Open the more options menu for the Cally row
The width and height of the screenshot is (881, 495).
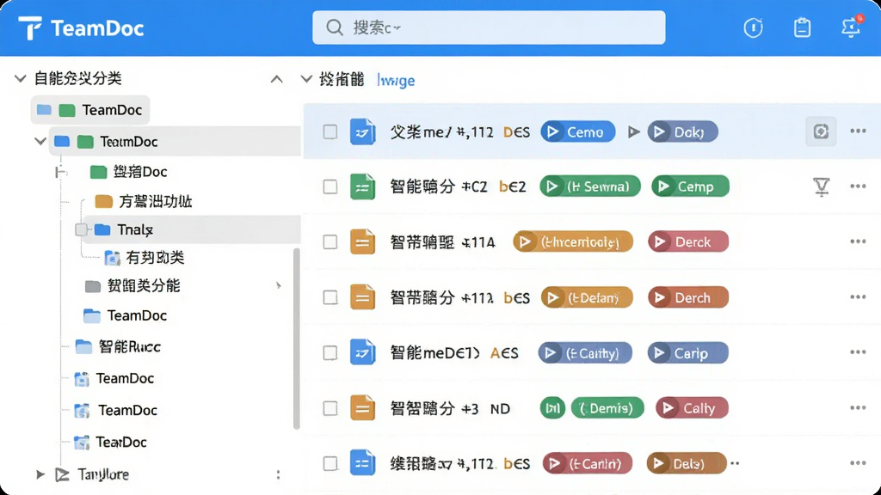858,408
